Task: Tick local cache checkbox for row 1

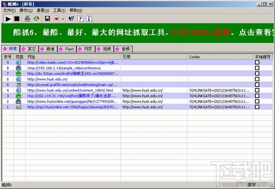Action: (x=257, y=107)
